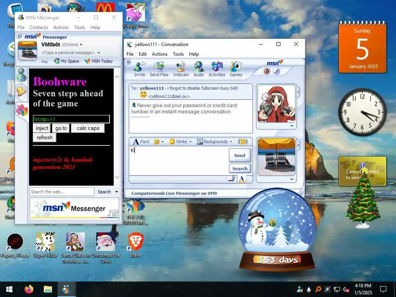Open the email inbox envelope icon in Messenger

[x=45, y=61]
